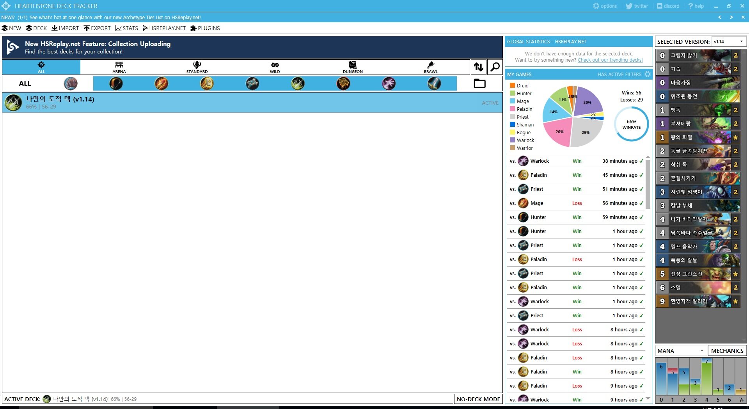Click the 왕의 파멸 card in deck list
This screenshot has width=749, height=409.
[698, 137]
